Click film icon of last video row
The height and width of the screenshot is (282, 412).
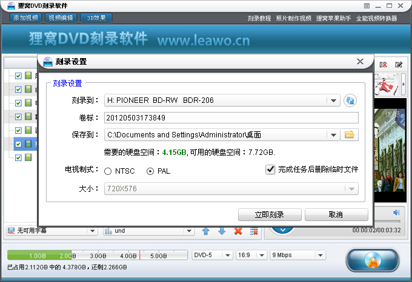click(28, 157)
